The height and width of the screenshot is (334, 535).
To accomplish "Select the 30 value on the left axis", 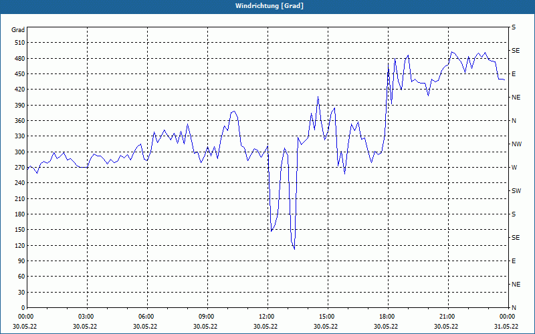I will pos(22,292).
